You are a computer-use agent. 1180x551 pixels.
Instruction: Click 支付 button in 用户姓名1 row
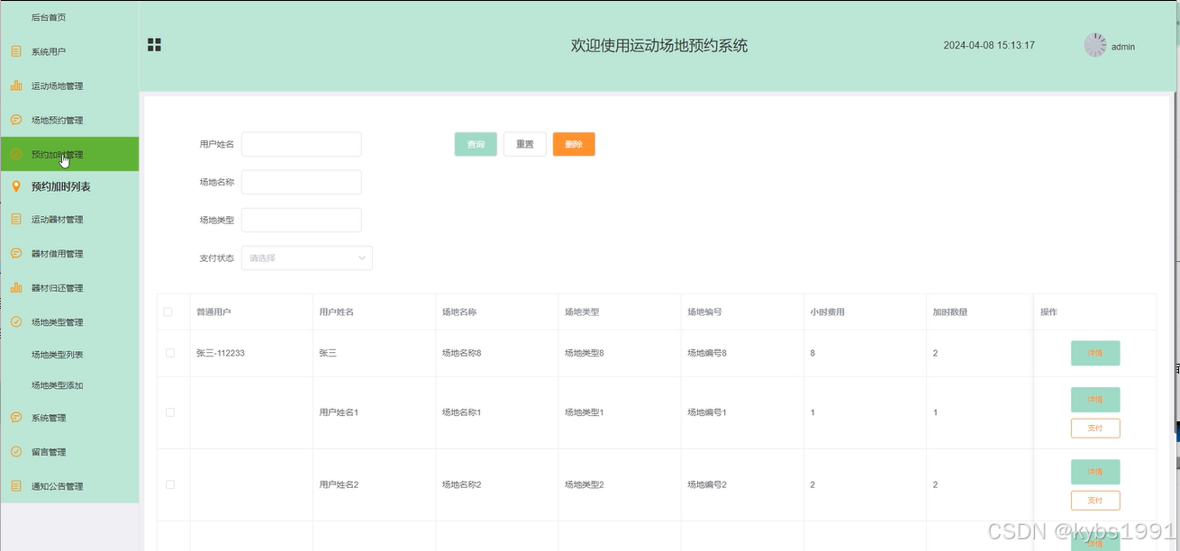pos(1095,428)
